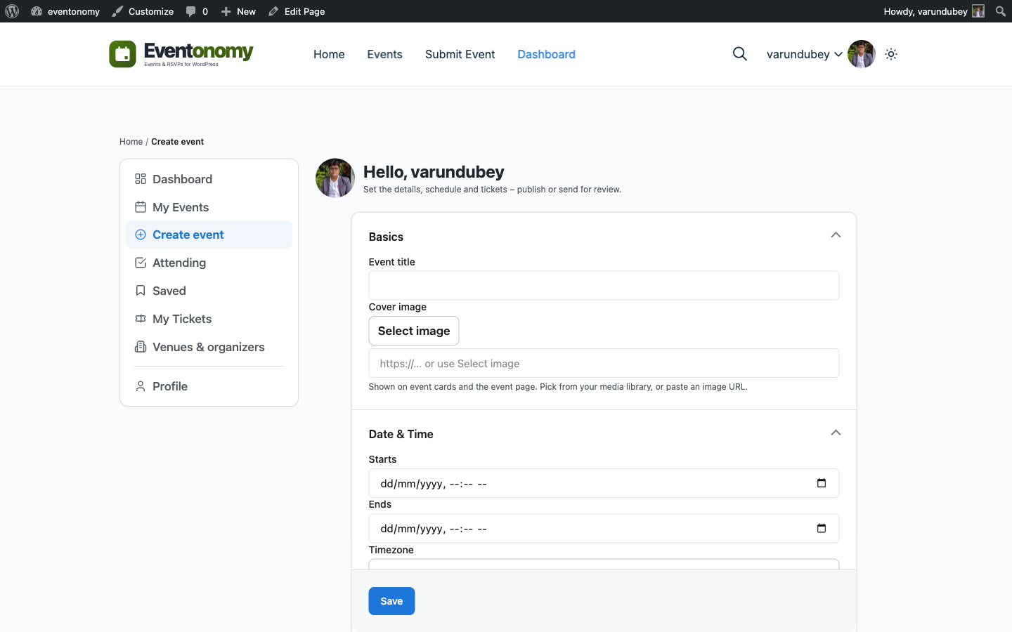1012x632 pixels.
Task: Open Dashboard in the sidebar
Action: [x=209, y=179]
